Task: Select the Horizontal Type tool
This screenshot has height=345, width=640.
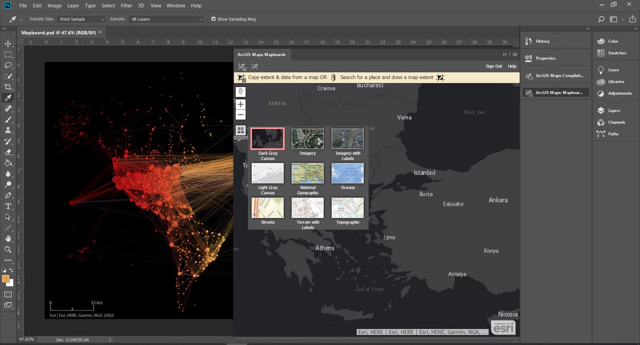Action: click(8, 206)
